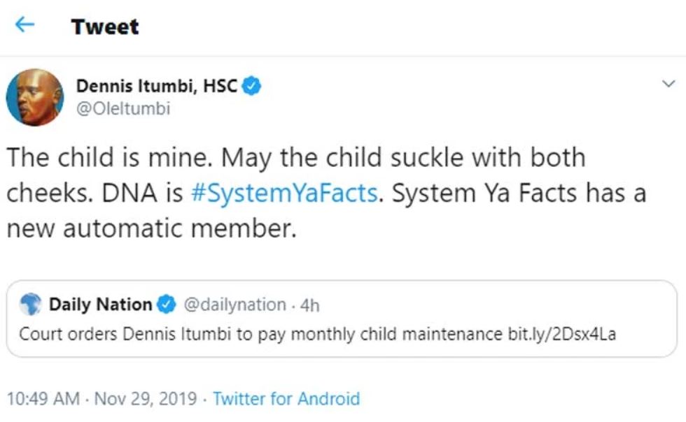Screen dimensions: 686x422
Task: Expand the tweet options chevron
Action: pyautogui.click(x=668, y=83)
